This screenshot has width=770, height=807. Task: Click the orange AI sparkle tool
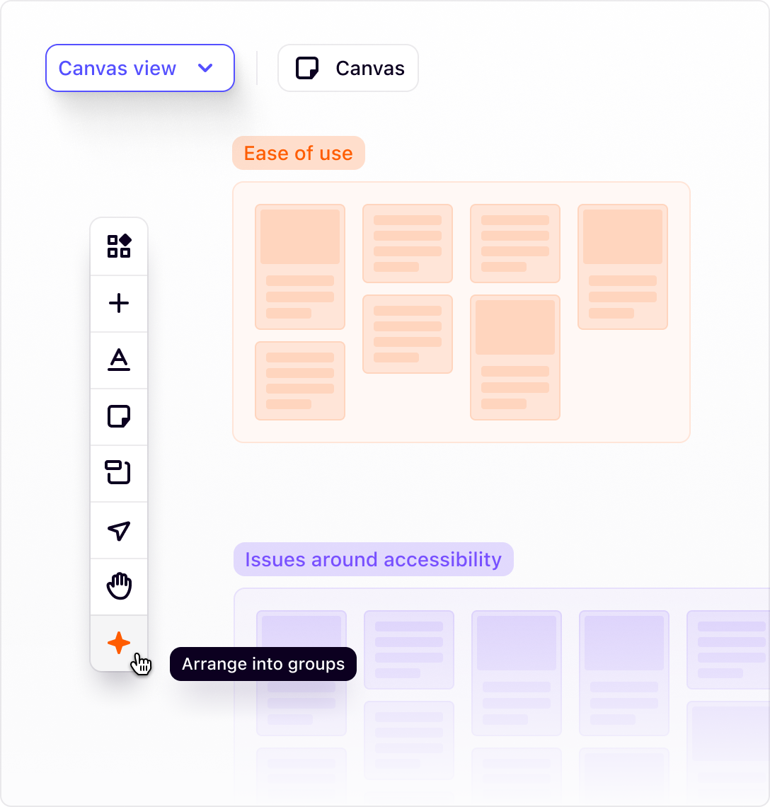pyautogui.click(x=119, y=643)
